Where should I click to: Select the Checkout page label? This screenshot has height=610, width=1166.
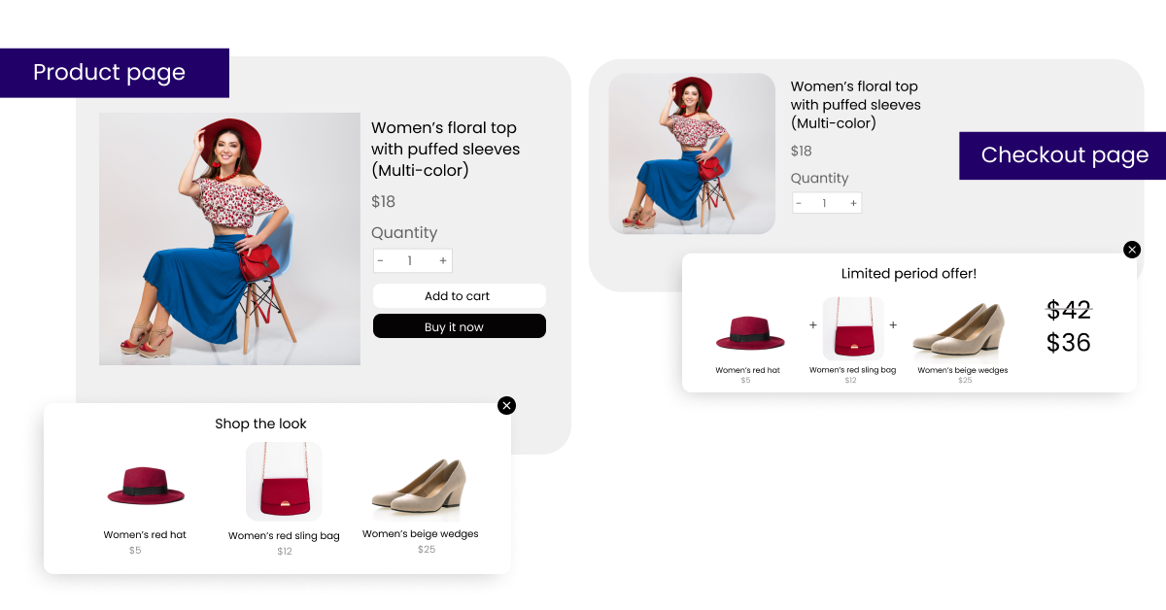pos(1064,155)
